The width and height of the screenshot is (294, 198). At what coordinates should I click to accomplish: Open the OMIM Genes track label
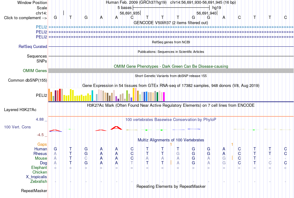pyautogui.click(x=35, y=71)
